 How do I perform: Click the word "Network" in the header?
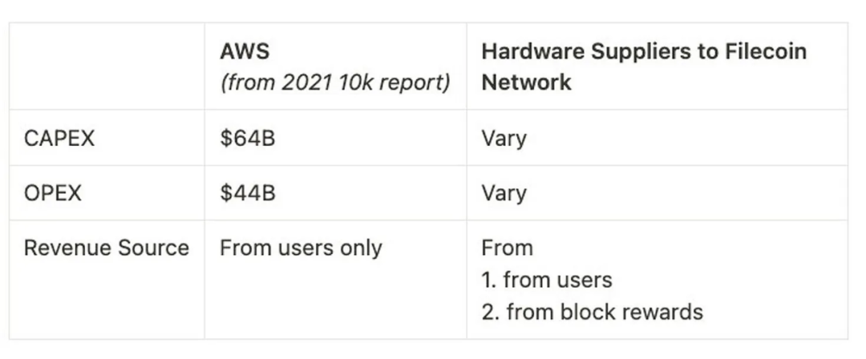tap(526, 82)
